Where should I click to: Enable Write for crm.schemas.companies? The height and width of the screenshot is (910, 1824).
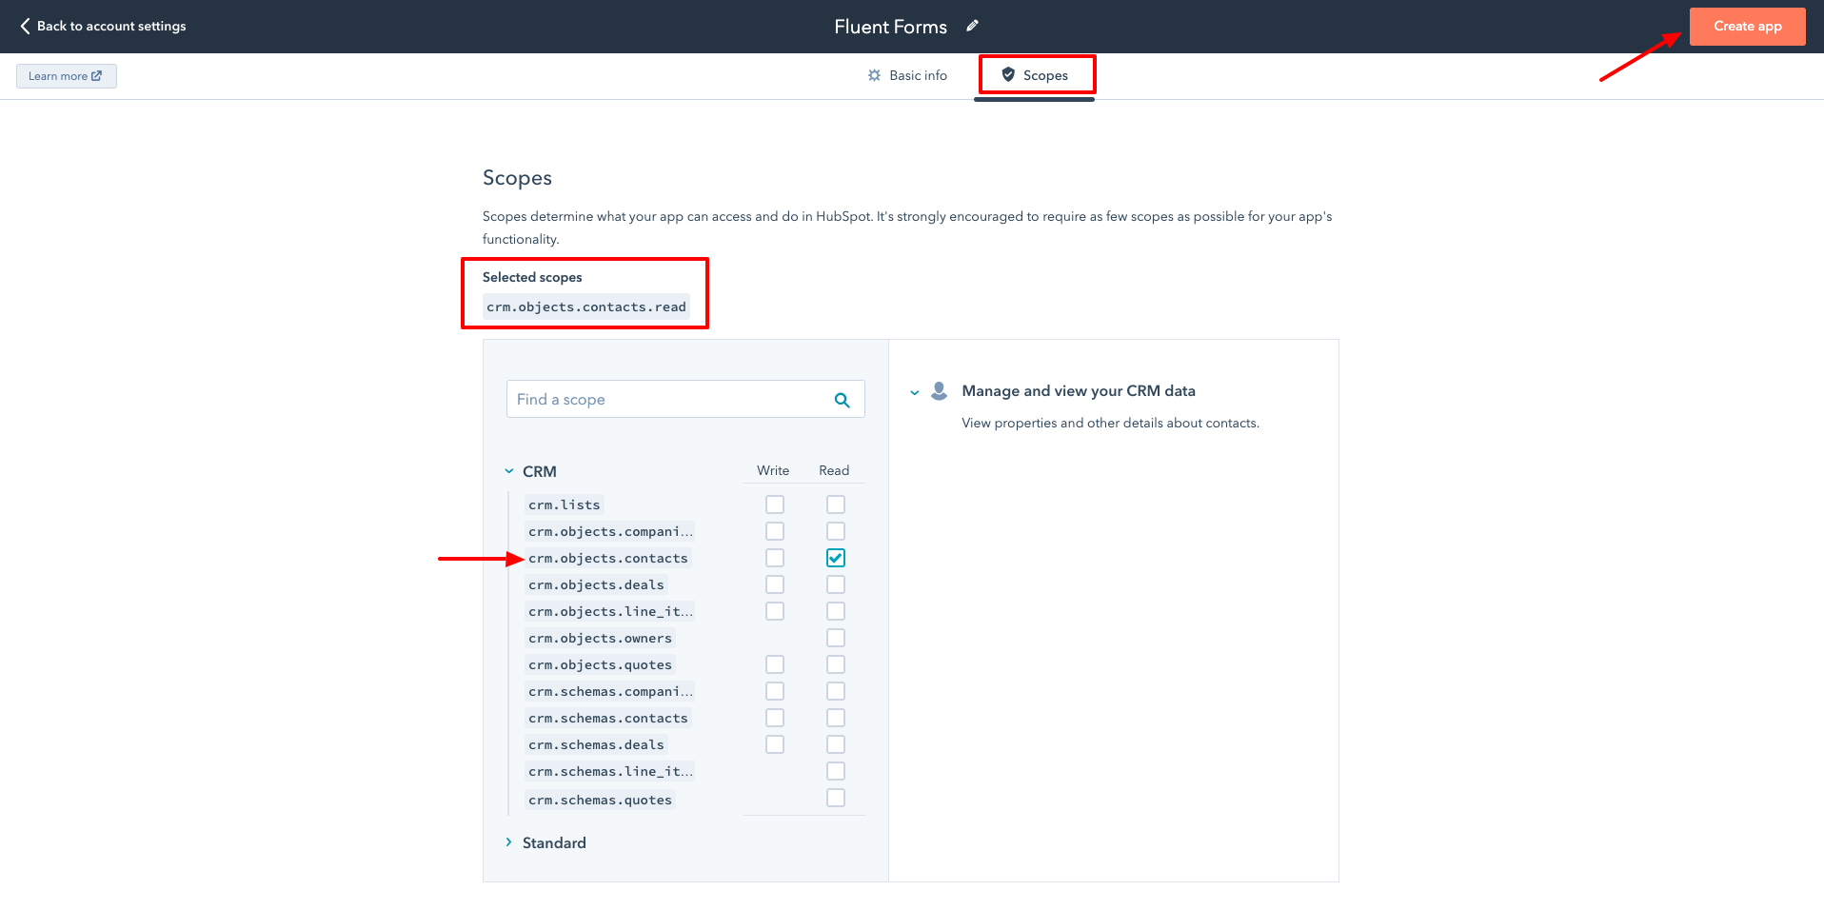[775, 691]
